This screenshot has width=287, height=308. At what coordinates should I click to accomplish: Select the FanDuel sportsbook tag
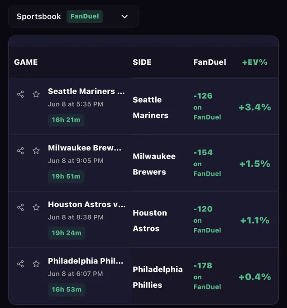click(85, 16)
